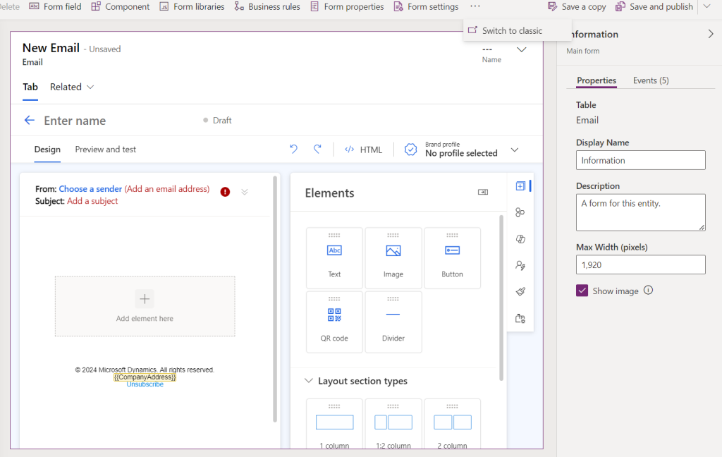Screen dimensions: 722x457
Task: Click the Add element here plus icon
Action: [145, 299]
